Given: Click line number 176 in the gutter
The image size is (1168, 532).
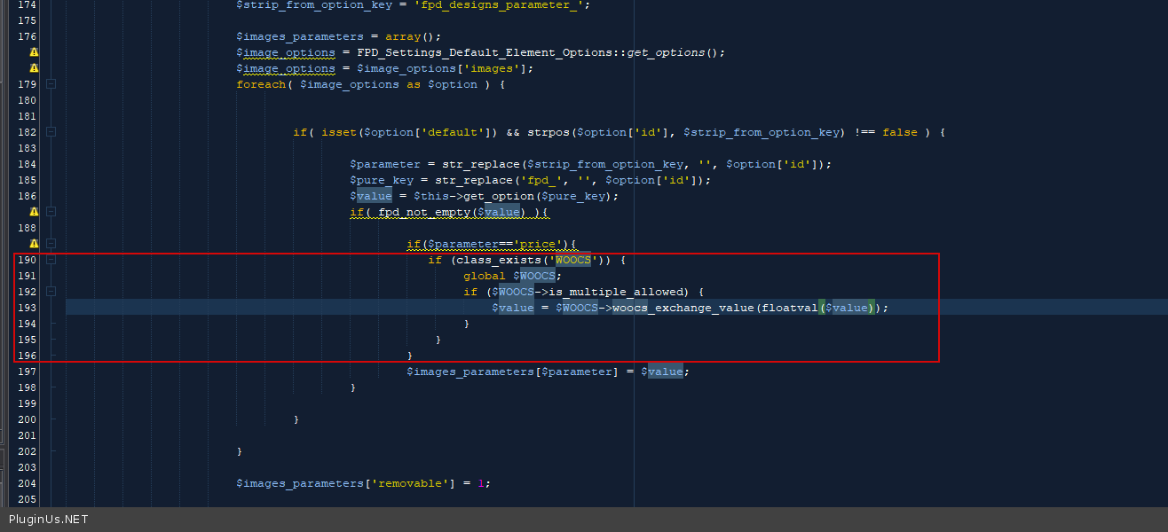Looking at the screenshot, I should click(x=27, y=36).
